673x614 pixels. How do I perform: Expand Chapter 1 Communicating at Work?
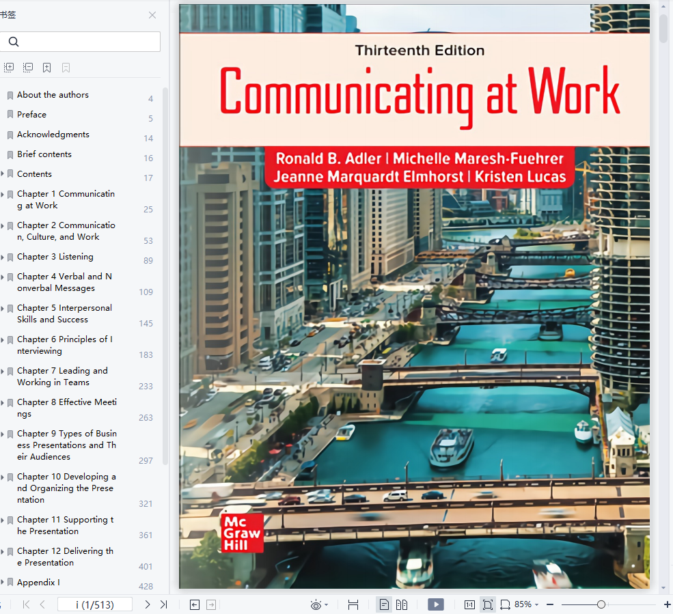point(3,194)
